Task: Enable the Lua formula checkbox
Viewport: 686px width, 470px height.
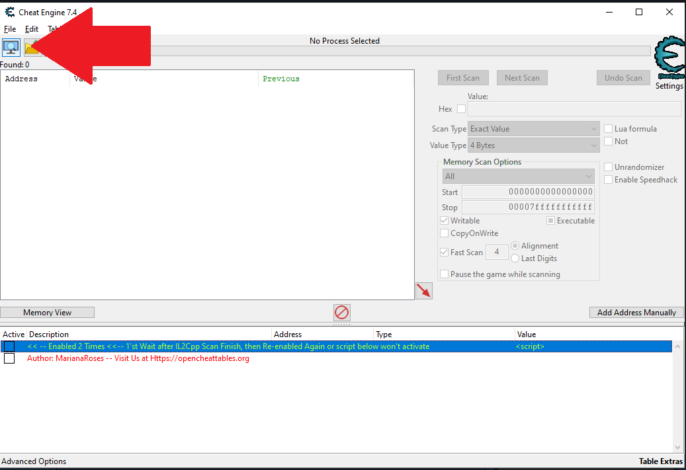Action: click(608, 128)
